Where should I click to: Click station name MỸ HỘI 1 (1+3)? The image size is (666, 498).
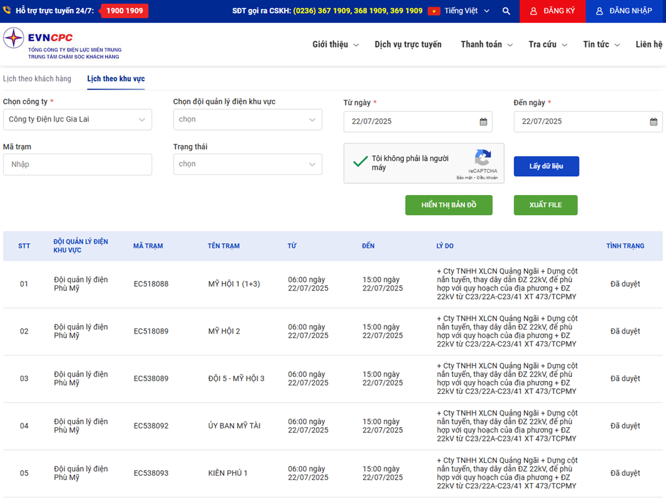[234, 284]
